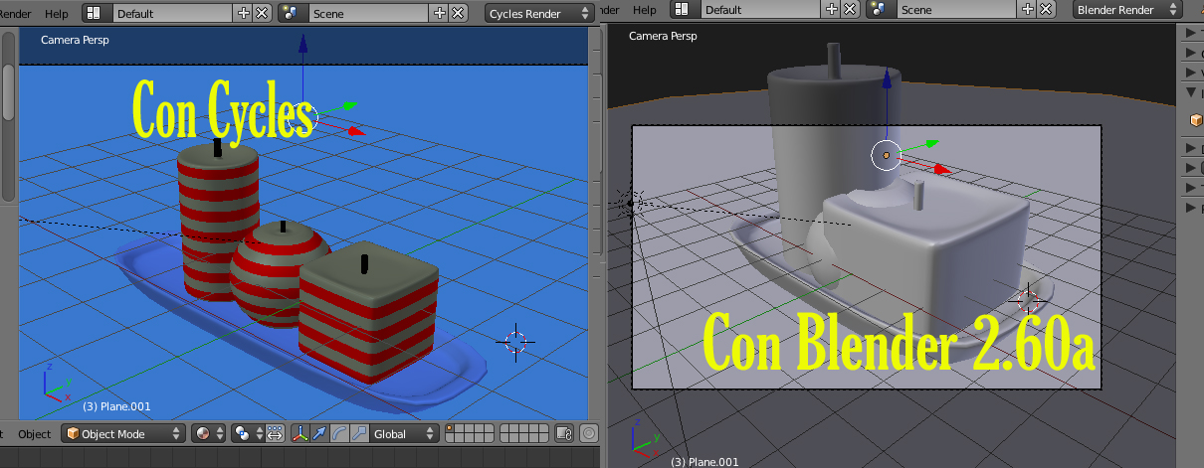Screen dimensions: 1204x468
Task: Open Blender Render engine dropdown
Action: click(x=1127, y=10)
